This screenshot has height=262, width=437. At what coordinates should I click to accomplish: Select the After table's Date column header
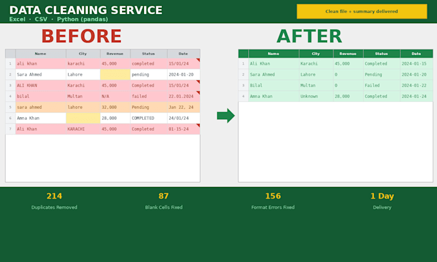click(416, 54)
